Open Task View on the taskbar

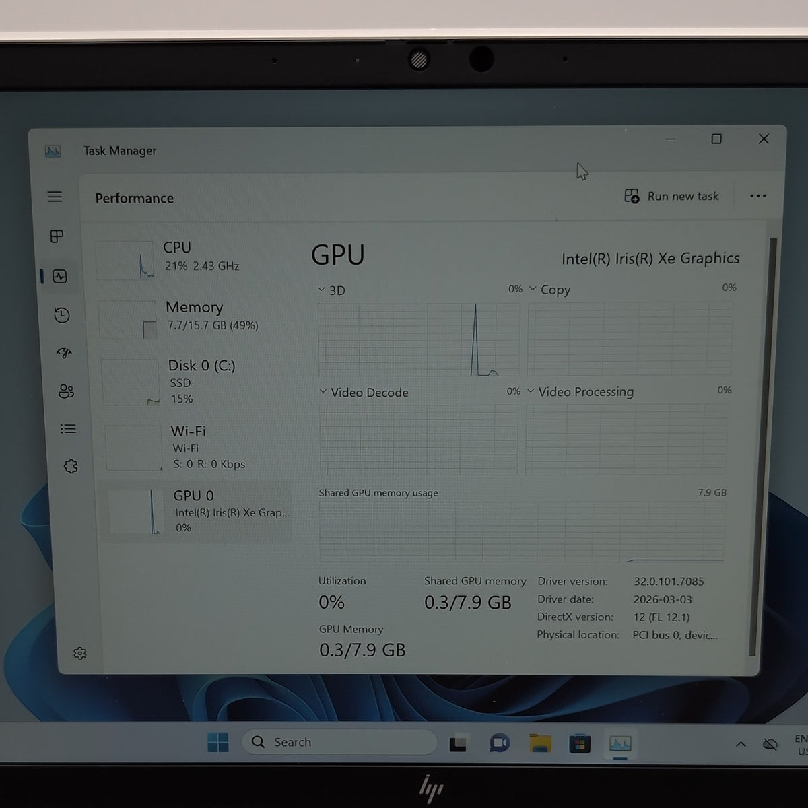459,743
